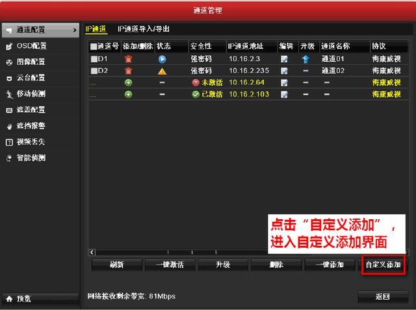Click the 遮盖配置 sidebar icon
The height and width of the screenshot is (310, 416).
9,110
